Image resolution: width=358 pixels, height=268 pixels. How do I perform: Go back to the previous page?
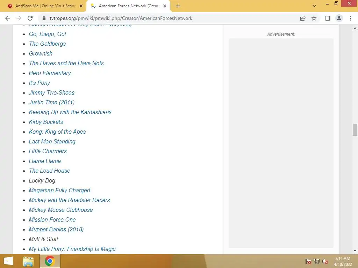8,18
